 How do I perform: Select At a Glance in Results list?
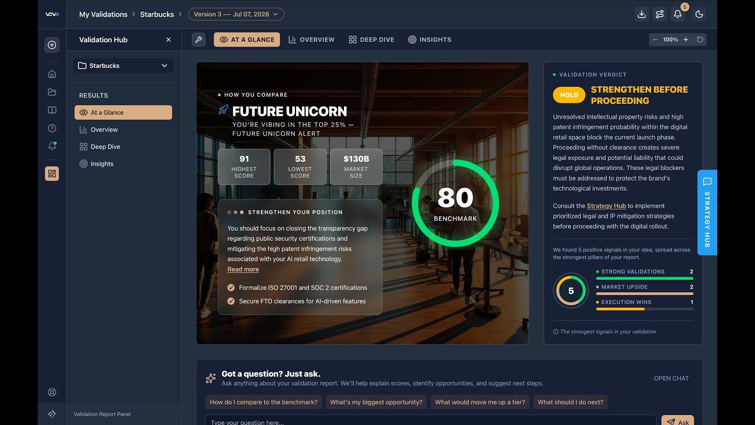[x=123, y=112]
